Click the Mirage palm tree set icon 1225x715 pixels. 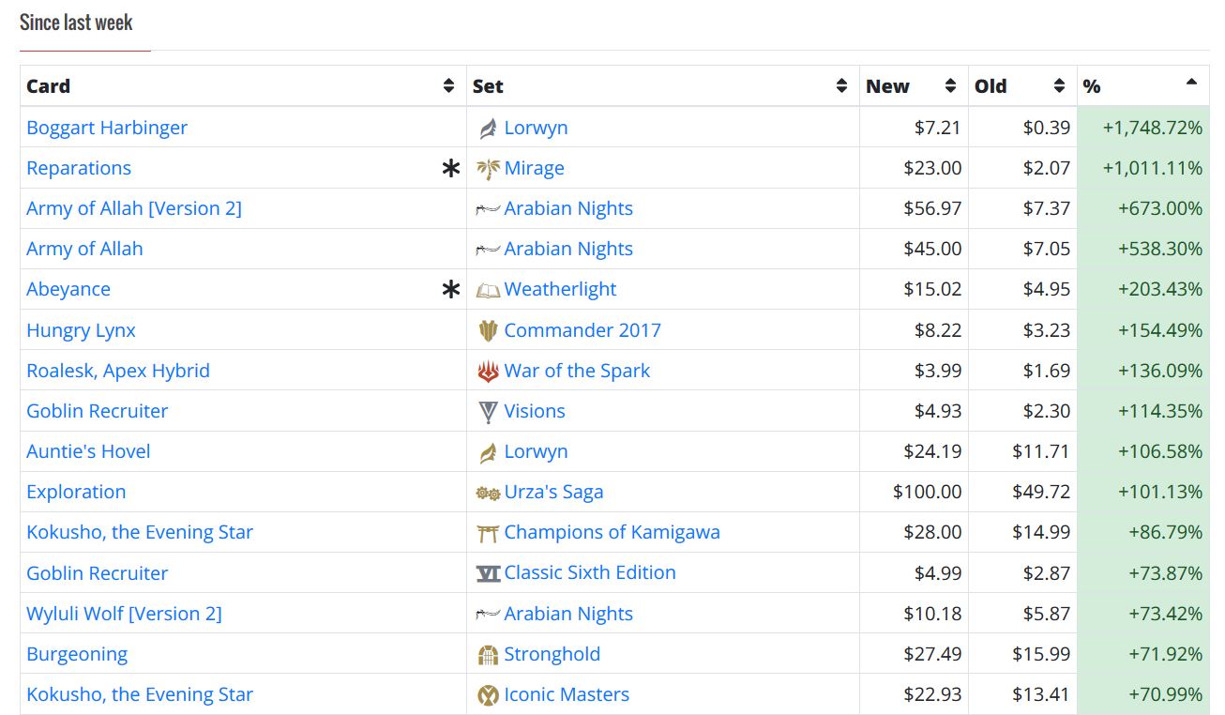click(488, 169)
